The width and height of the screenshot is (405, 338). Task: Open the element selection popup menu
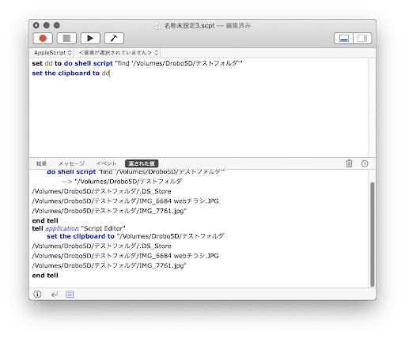pyautogui.click(x=119, y=53)
